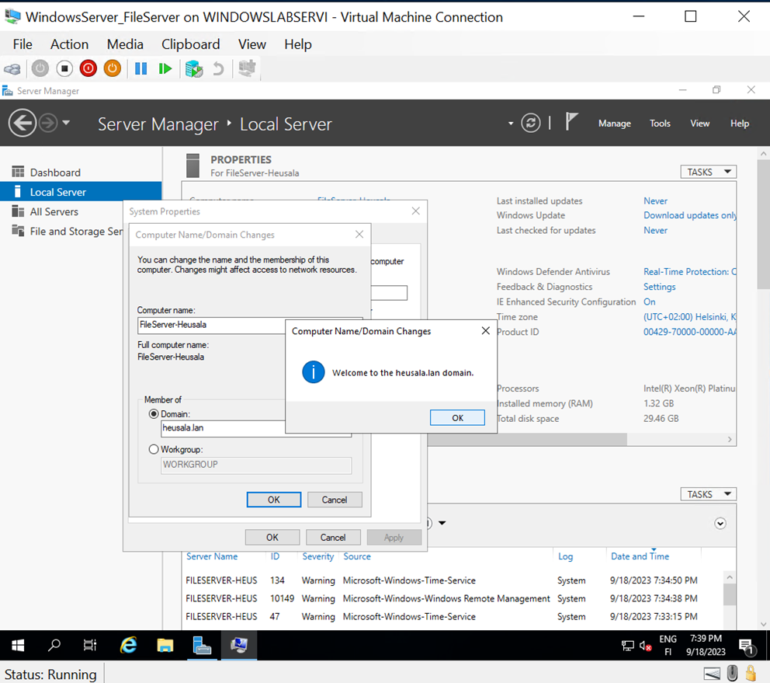This screenshot has height=683, width=770.
Task: Click OK on the heusala.lan welcome dialog
Action: tap(457, 417)
